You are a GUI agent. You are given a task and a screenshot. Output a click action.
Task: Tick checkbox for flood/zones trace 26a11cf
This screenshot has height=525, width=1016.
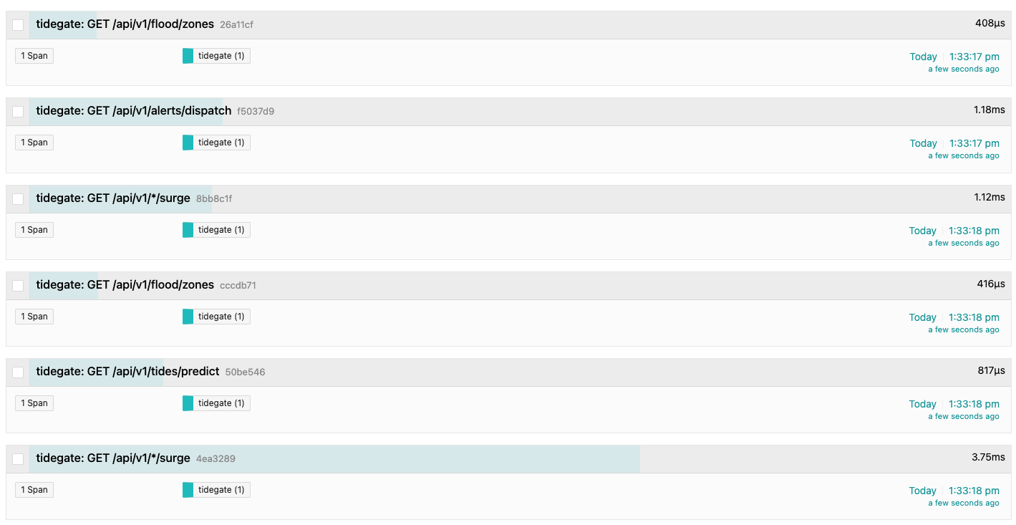coord(18,25)
